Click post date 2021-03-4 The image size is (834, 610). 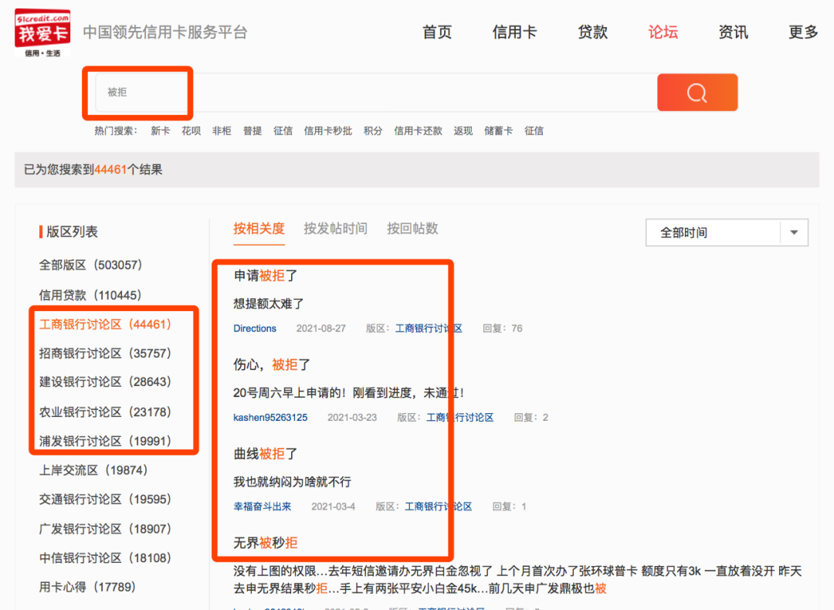click(333, 507)
